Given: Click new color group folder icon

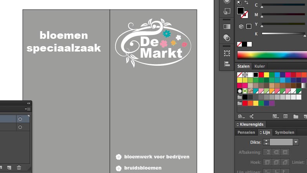Looking at the screenshot, I should pos(295,116).
